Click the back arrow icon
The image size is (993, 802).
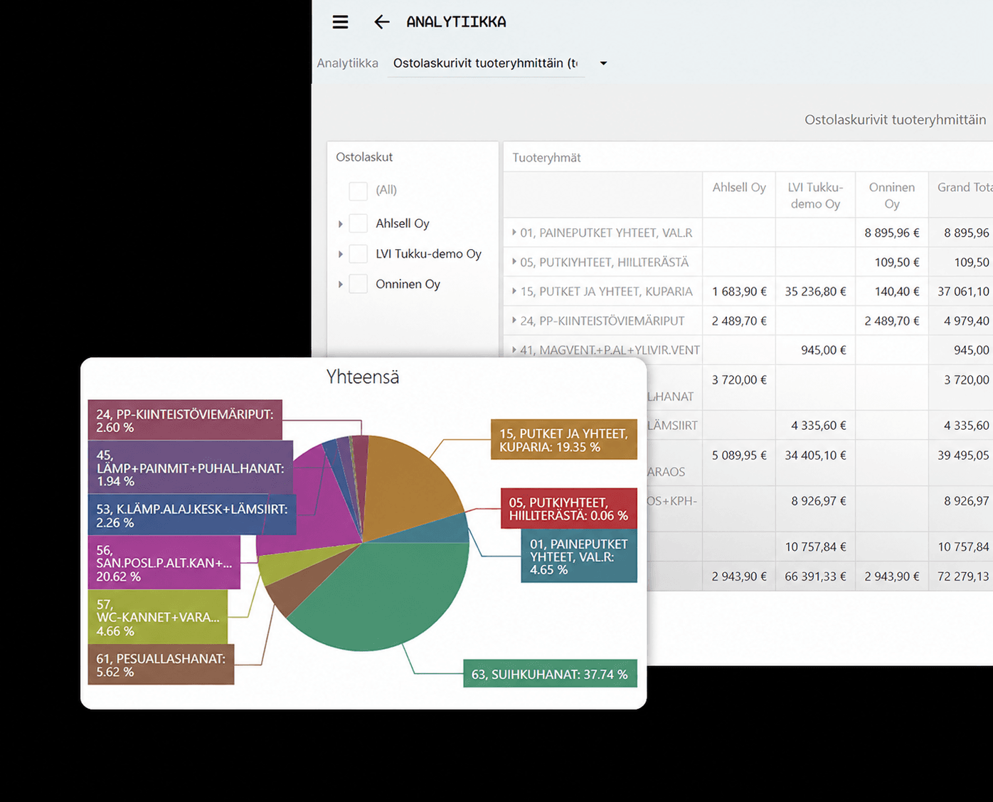(382, 22)
